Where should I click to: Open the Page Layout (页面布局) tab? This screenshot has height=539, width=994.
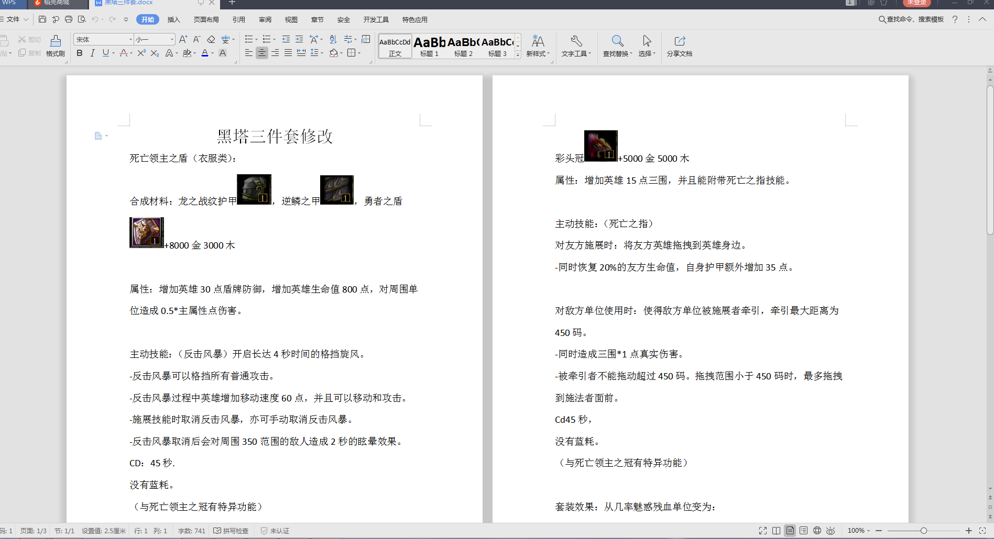(206, 19)
